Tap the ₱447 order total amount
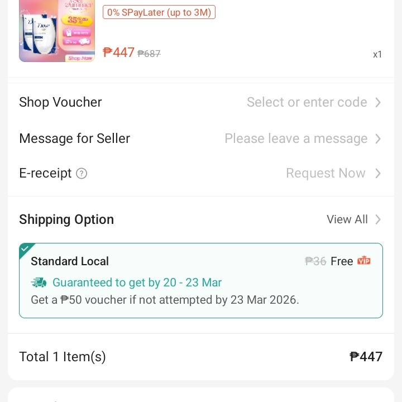Image resolution: width=402 pixels, height=402 pixels. 366,357
